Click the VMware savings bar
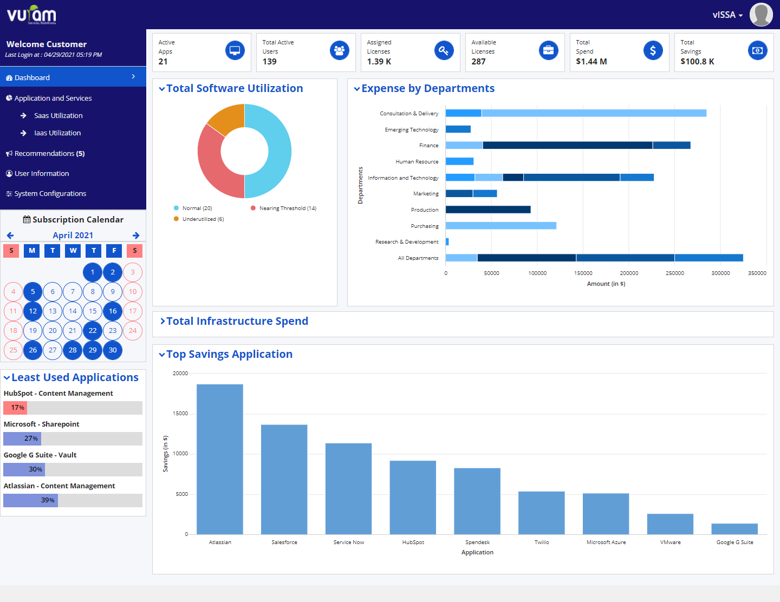Image resolution: width=780 pixels, height=602 pixels. pyautogui.click(x=670, y=524)
